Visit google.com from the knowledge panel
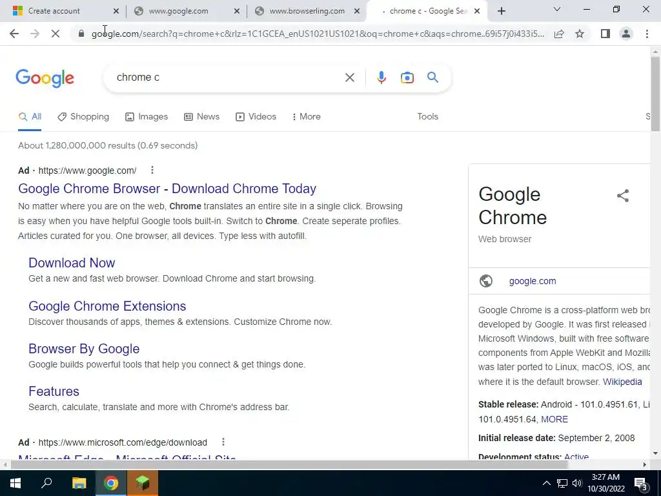The height and width of the screenshot is (496, 661). (533, 282)
